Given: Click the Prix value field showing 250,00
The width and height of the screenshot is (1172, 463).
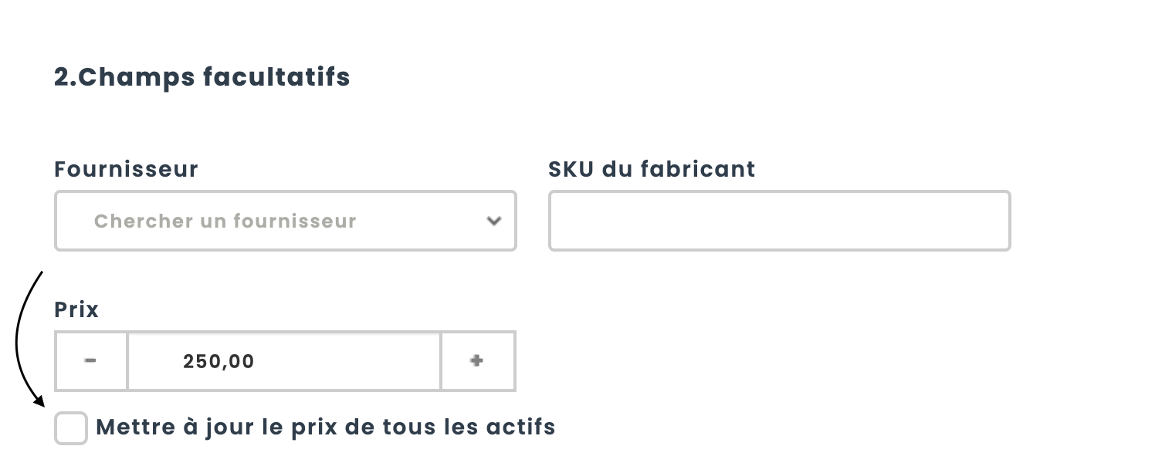Looking at the screenshot, I should [x=283, y=361].
